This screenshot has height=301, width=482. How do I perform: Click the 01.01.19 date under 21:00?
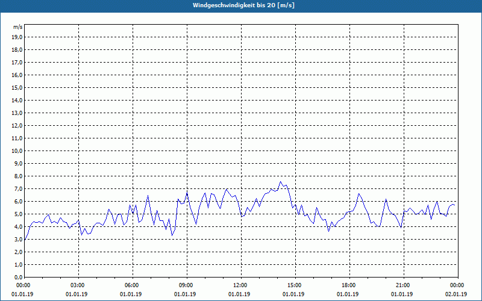coord(402,294)
